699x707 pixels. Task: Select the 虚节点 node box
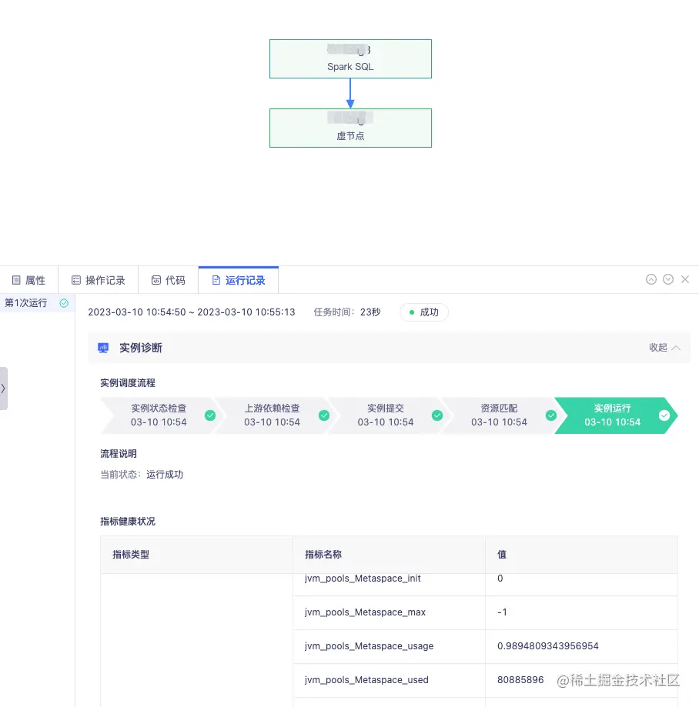click(x=350, y=128)
